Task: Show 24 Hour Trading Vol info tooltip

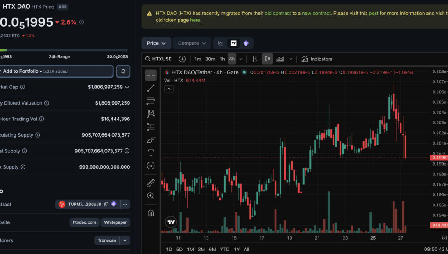Action: pos(42,119)
